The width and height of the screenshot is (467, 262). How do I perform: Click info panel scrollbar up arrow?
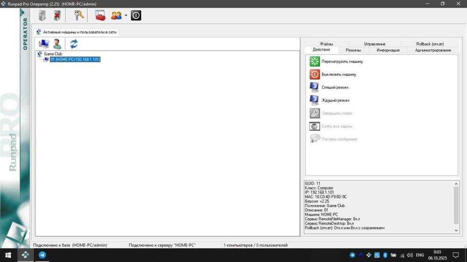456,184
